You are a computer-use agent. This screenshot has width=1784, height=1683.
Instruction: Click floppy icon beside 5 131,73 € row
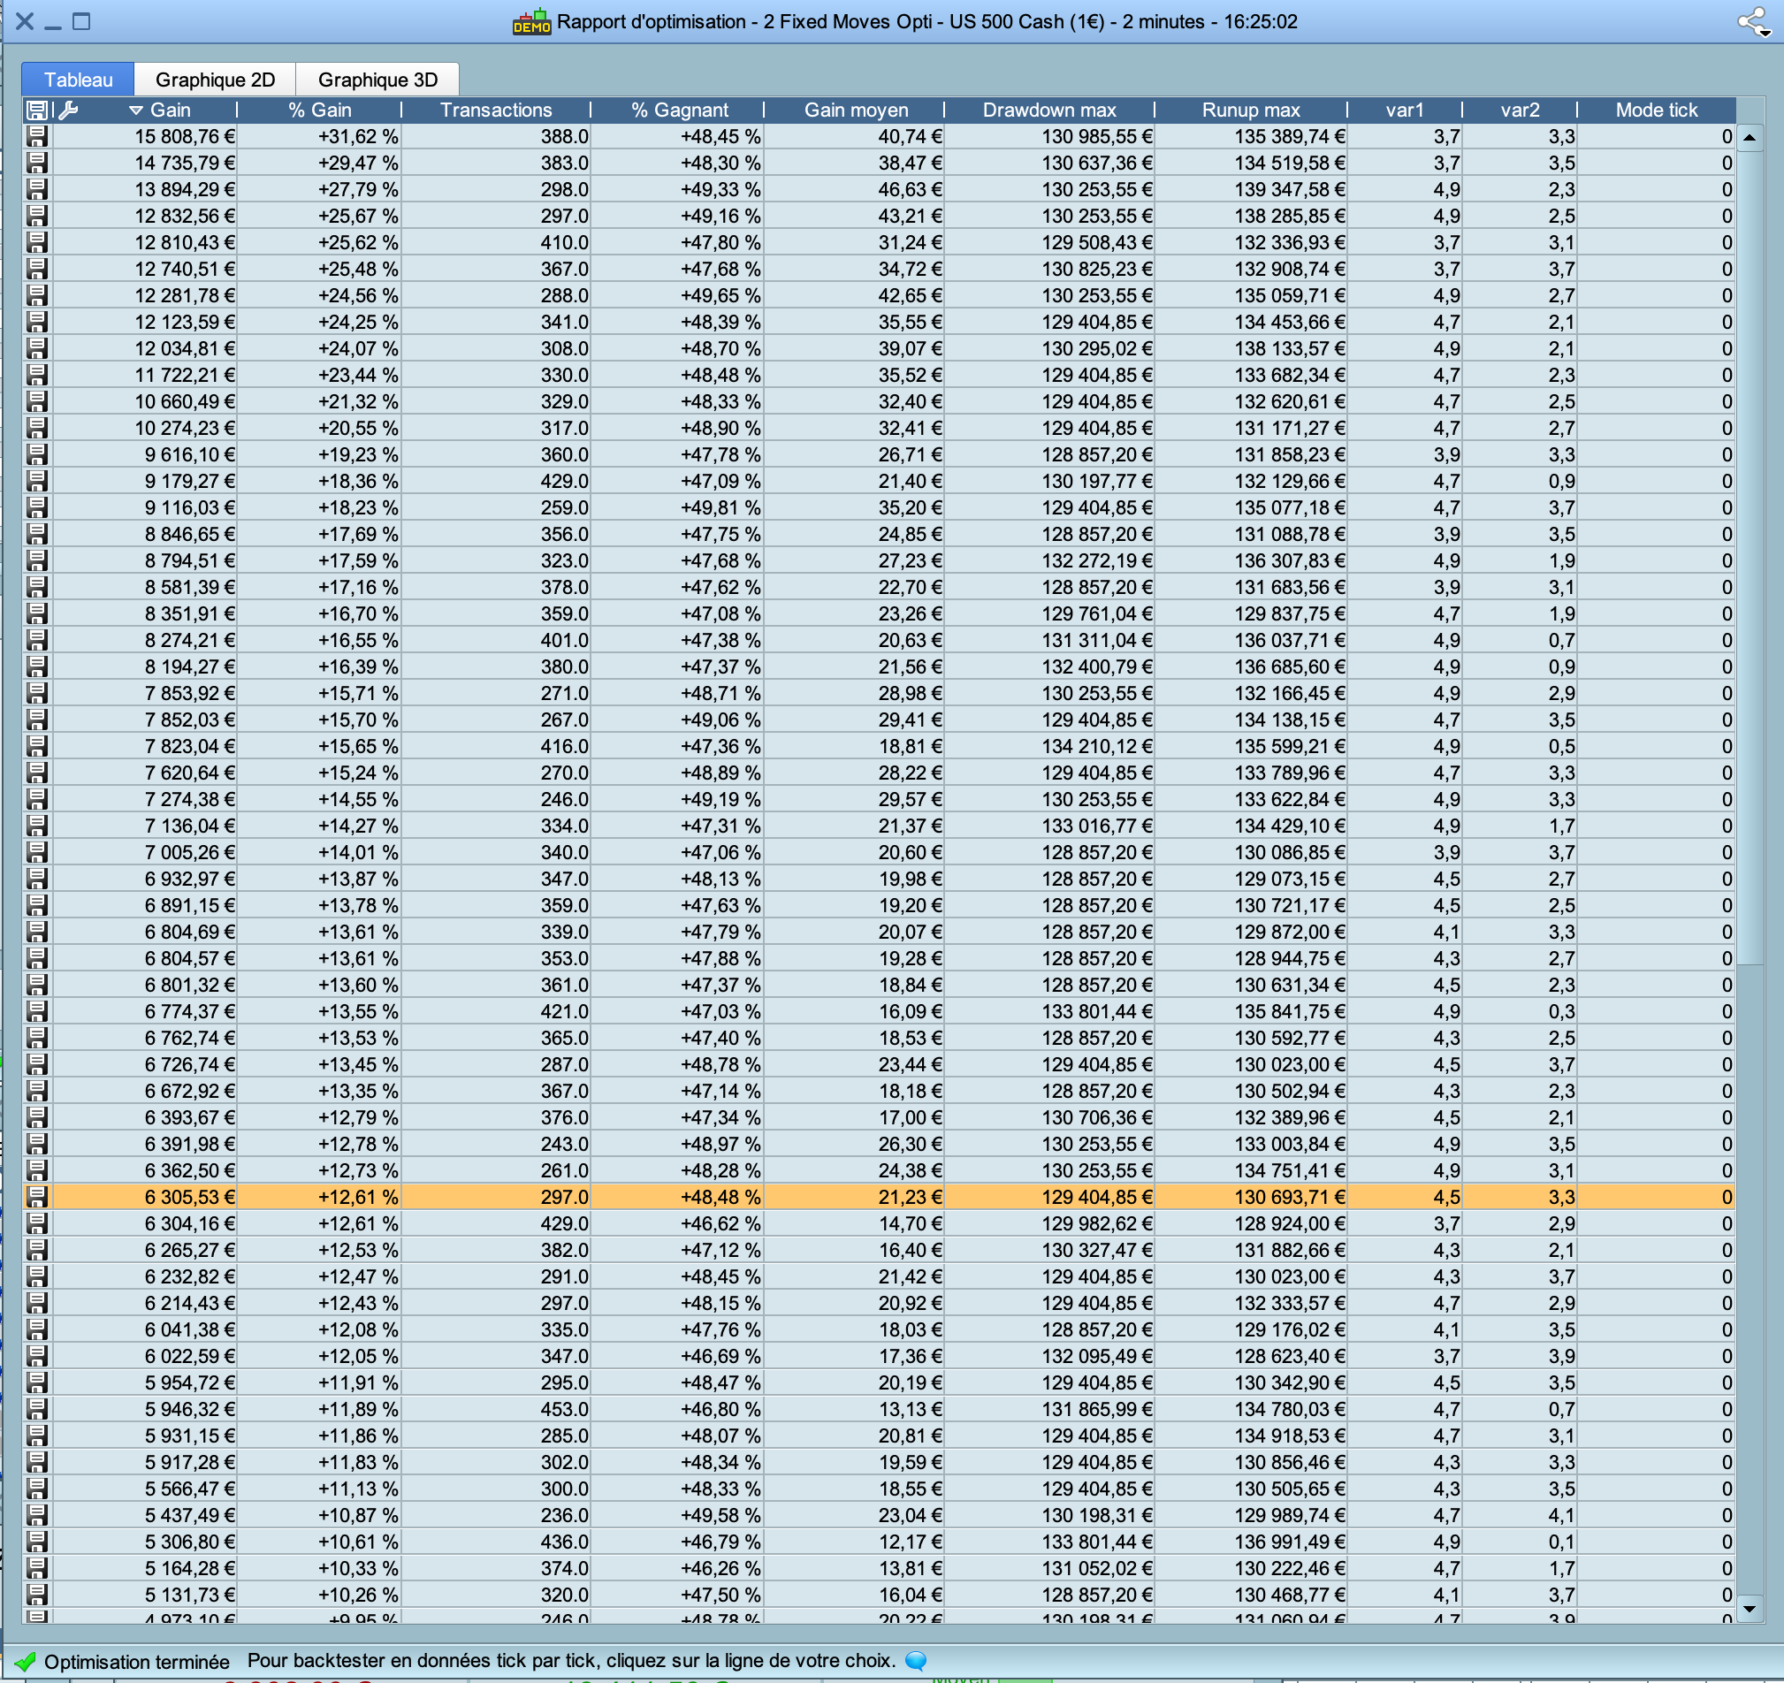point(37,1595)
